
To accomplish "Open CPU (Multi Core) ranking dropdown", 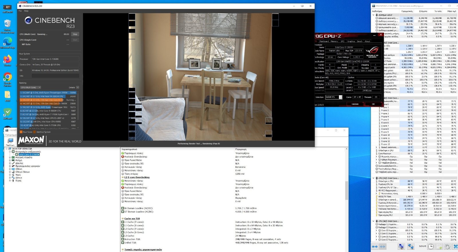I will coord(30,87).
